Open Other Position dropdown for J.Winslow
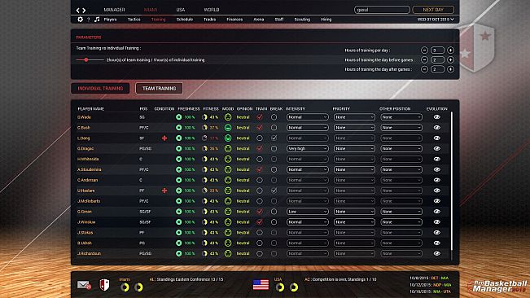This screenshot has height=298, width=530. (401, 222)
